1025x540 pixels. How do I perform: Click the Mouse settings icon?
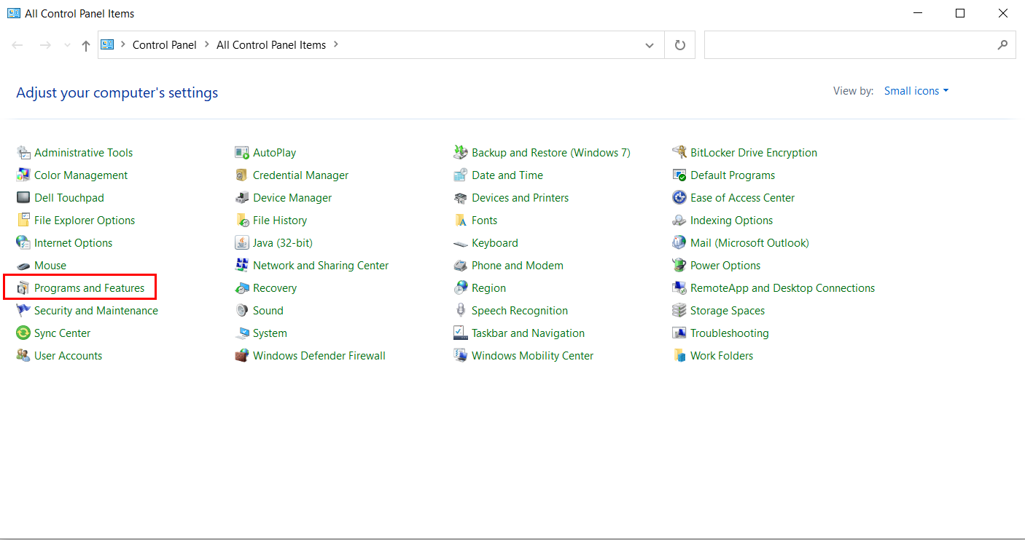(50, 265)
